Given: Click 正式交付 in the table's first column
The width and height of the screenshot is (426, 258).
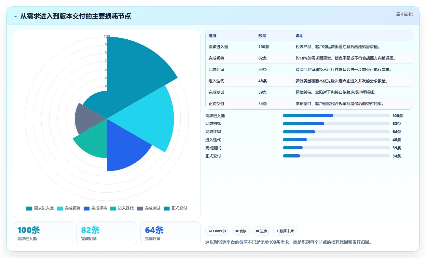Looking at the screenshot, I should 216,104.
